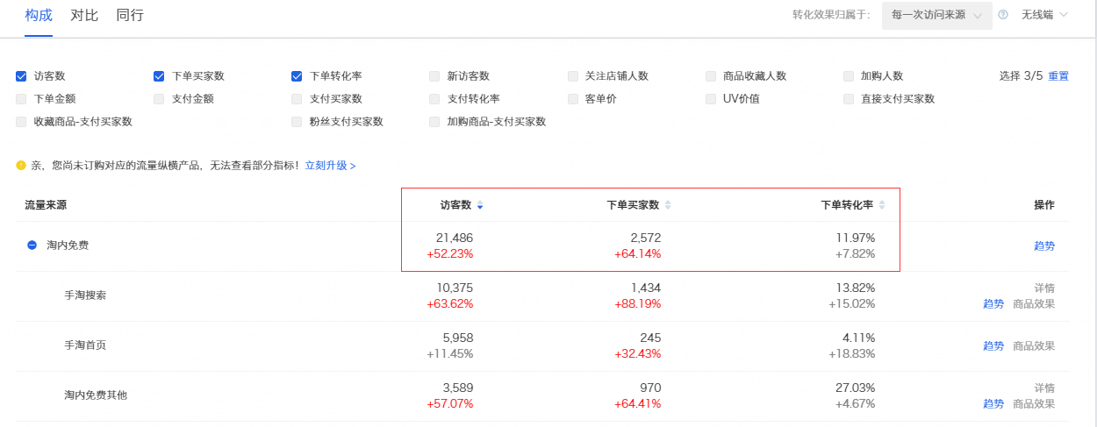Select the 手淘搜索 source row label

[85, 295]
